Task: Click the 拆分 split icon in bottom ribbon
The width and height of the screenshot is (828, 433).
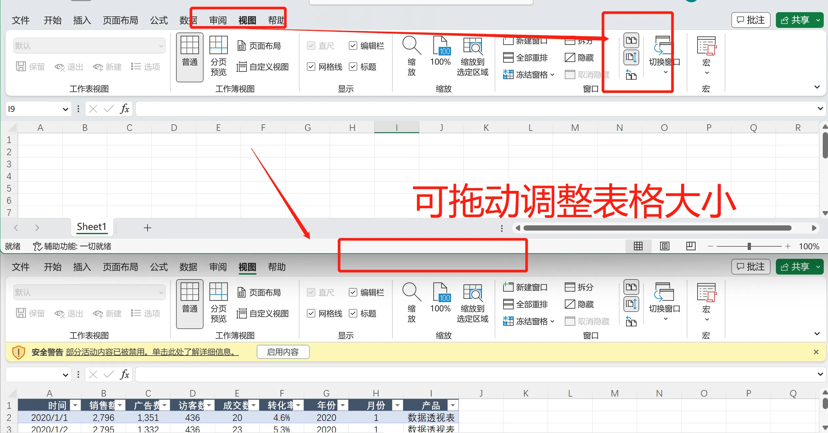Action: (570, 287)
